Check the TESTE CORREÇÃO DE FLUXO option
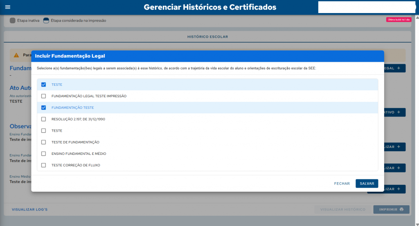419x226 pixels. tap(43, 165)
